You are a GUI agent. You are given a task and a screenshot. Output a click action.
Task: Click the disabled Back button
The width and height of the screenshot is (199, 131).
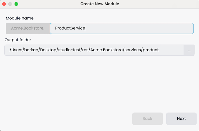pyautogui.click(x=147, y=118)
